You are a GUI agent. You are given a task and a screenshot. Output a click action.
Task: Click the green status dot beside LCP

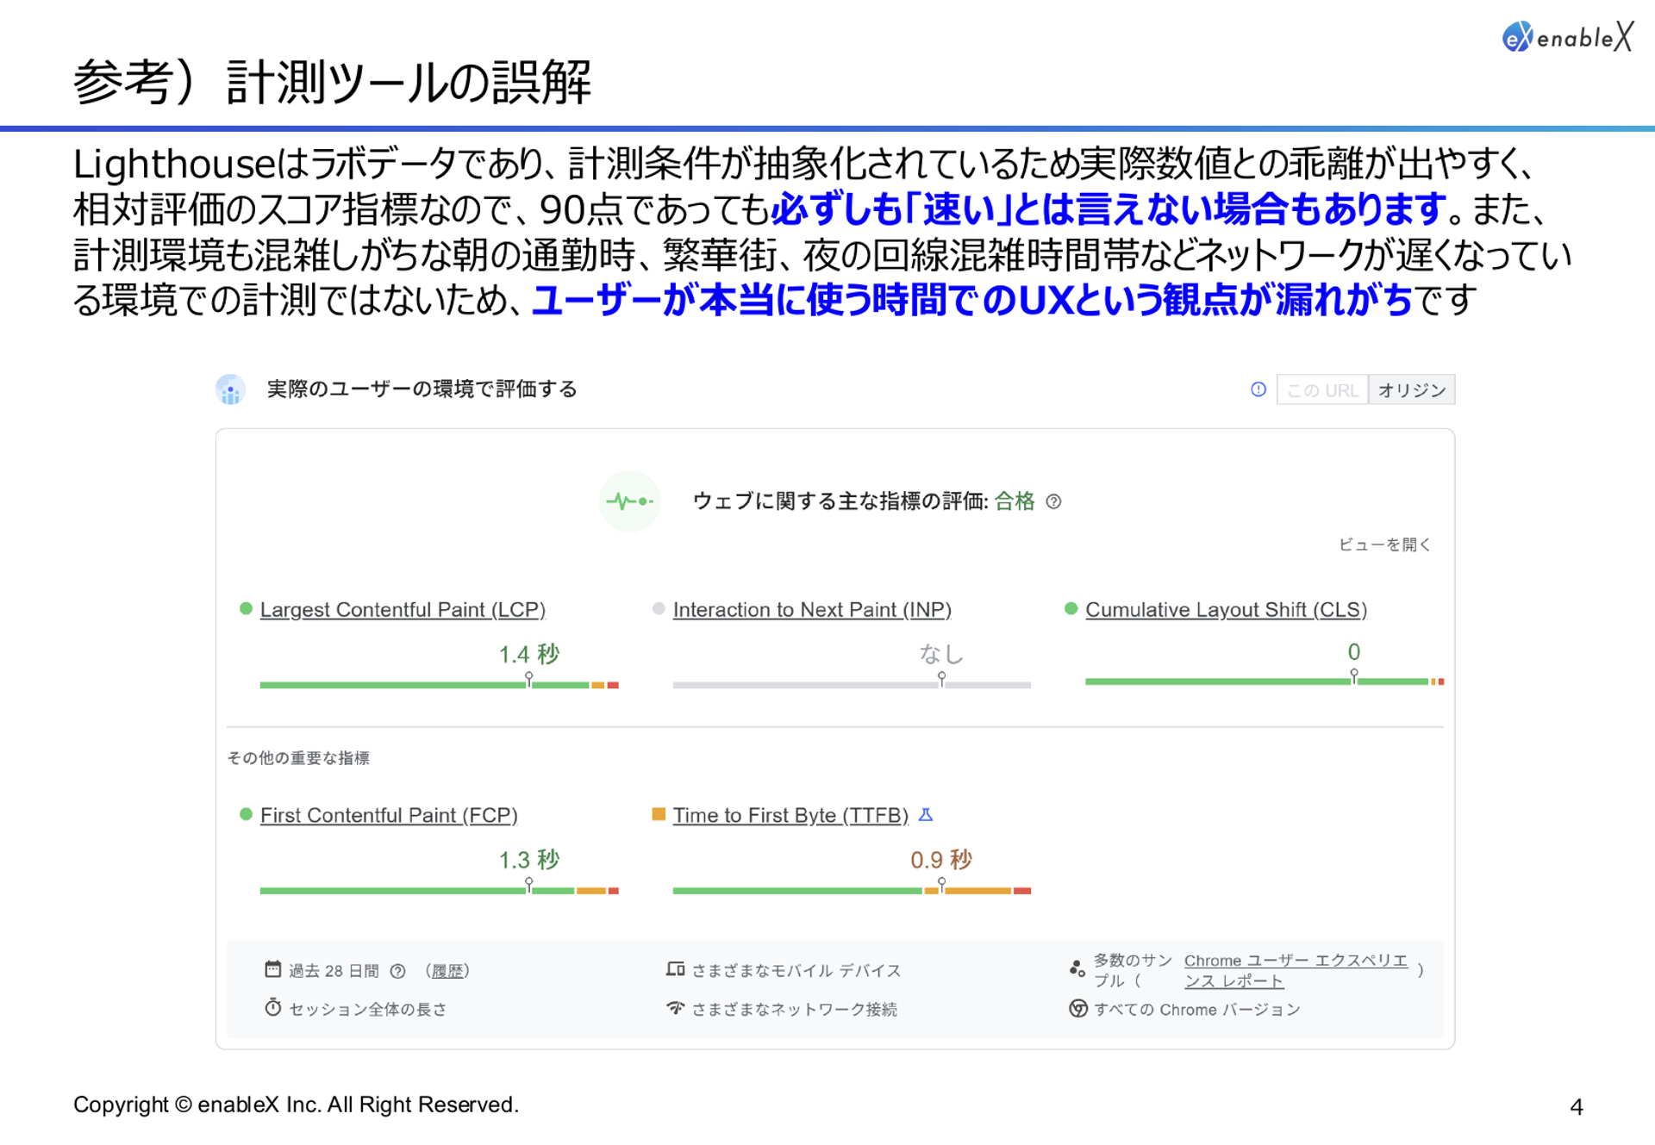(246, 609)
